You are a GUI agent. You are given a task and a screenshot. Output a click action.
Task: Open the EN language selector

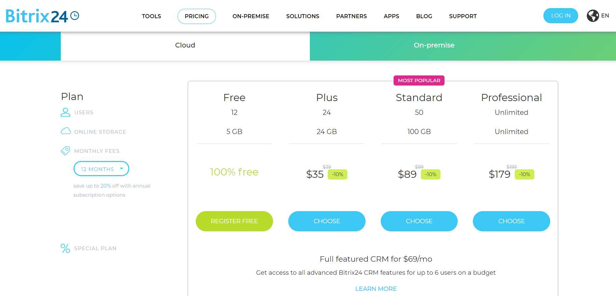point(605,15)
